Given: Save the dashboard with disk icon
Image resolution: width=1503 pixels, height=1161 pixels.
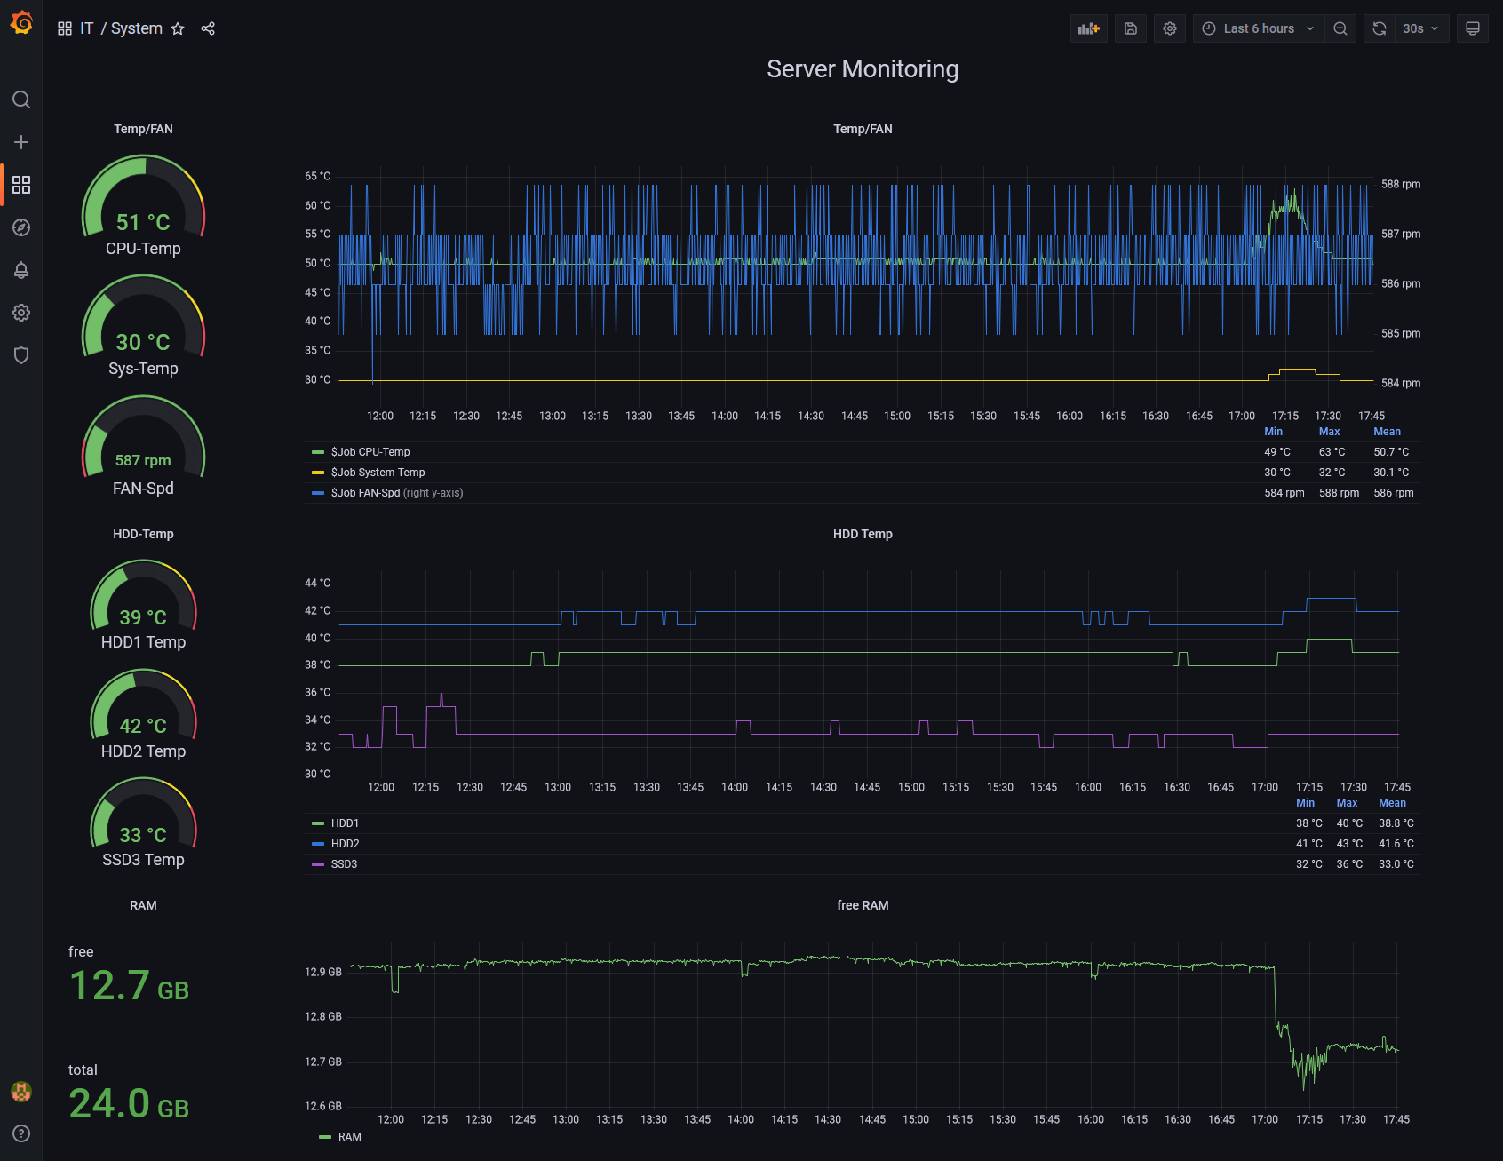Looking at the screenshot, I should [x=1131, y=28].
